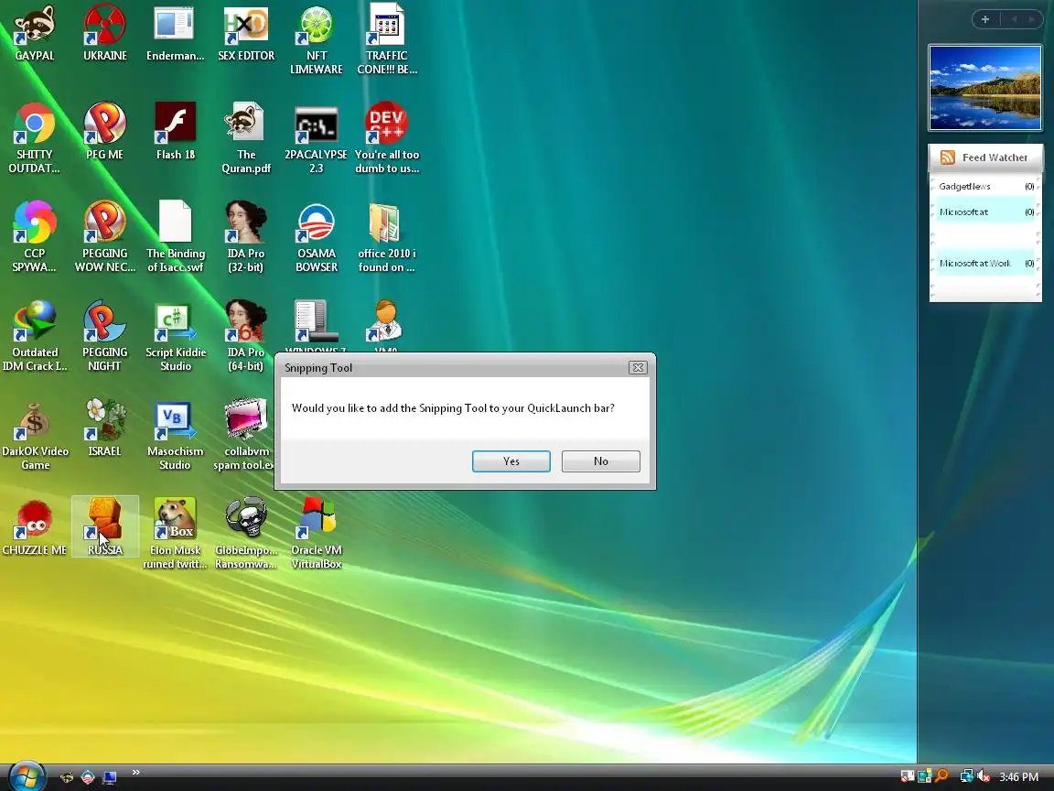Select the SHITTY OUTDAT... Chrome icon

pyautogui.click(x=34, y=138)
